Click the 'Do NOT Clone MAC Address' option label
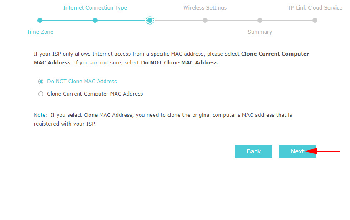This screenshot has width=350, height=220. (82, 82)
